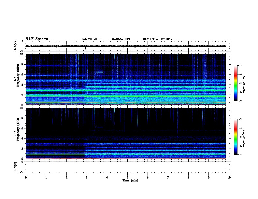Click the downward spike in ch.1 waveform near 3 min

point(85,48)
